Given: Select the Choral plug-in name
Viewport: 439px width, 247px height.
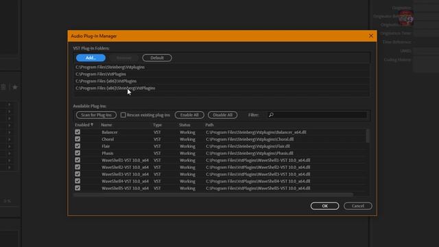Looking at the screenshot, I should tap(108, 139).
